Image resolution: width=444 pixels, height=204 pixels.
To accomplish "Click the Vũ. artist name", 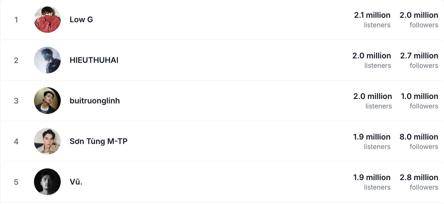I will (x=76, y=182).
